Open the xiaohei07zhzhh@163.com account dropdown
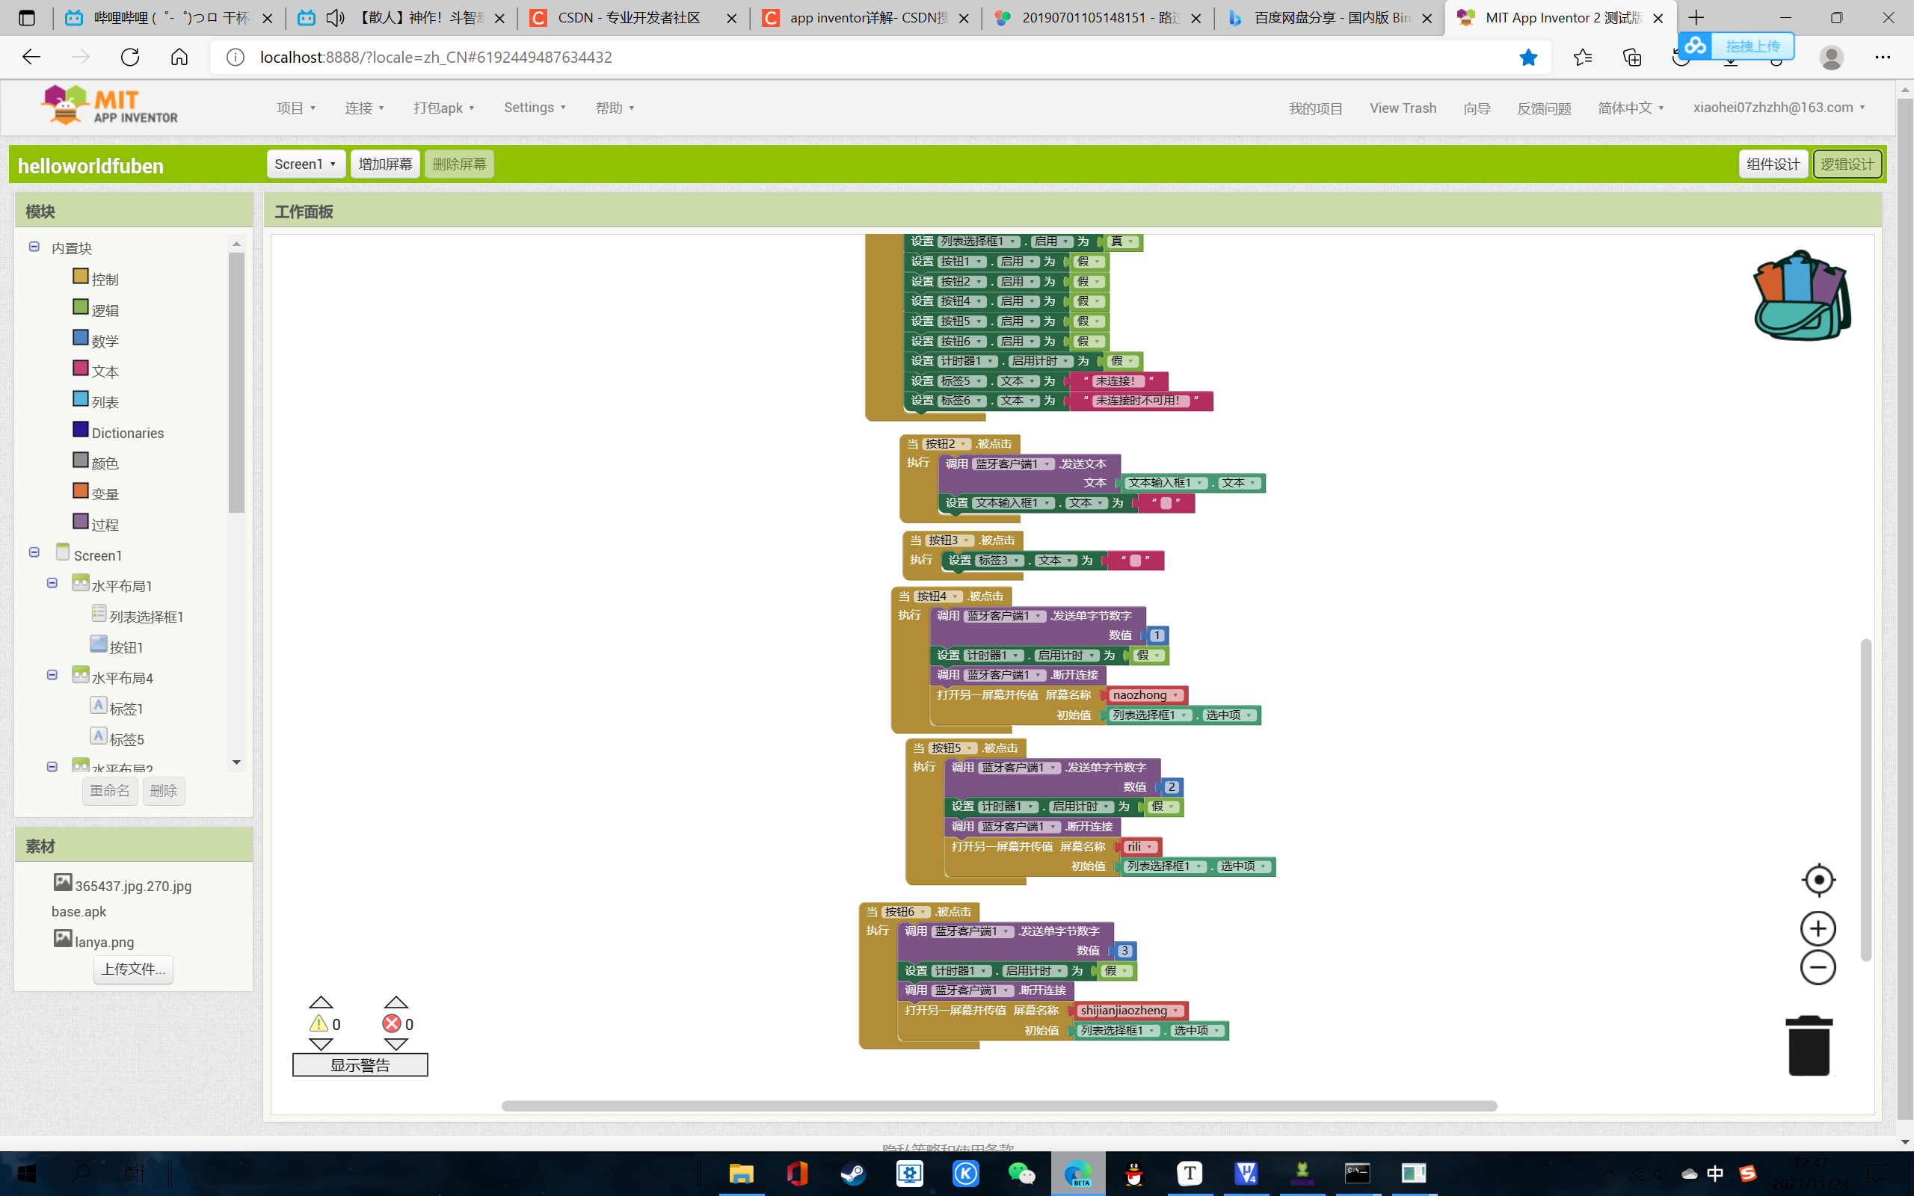The height and width of the screenshot is (1196, 1914). tap(1779, 108)
